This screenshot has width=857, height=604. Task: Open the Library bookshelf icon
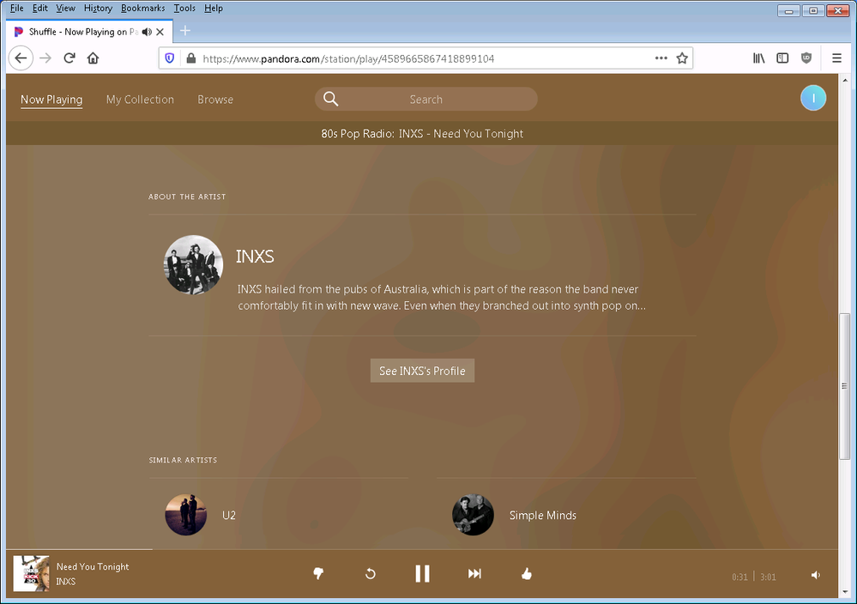click(x=759, y=58)
